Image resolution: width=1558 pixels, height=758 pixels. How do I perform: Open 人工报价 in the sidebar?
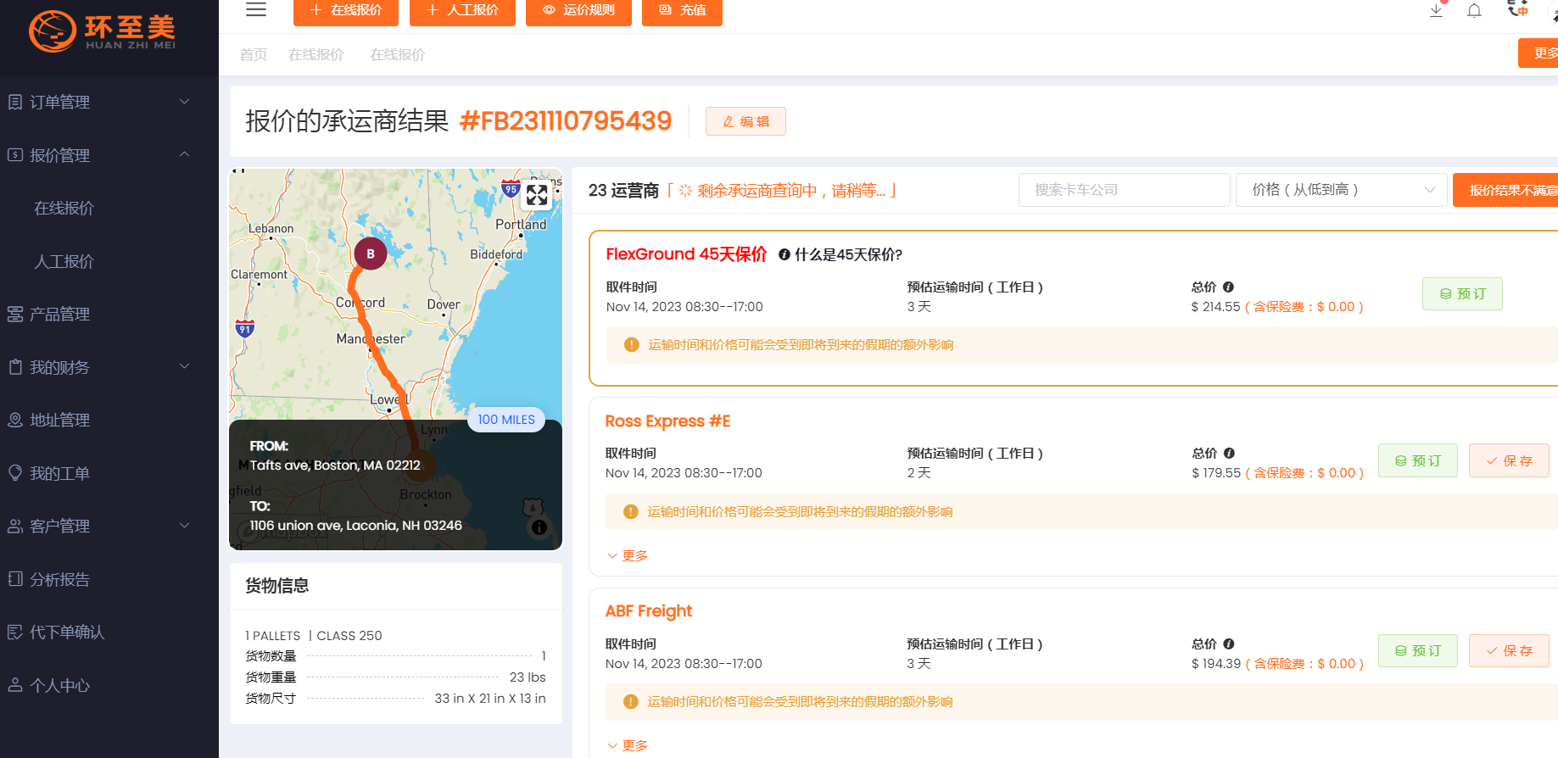pyautogui.click(x=64, y=261)
